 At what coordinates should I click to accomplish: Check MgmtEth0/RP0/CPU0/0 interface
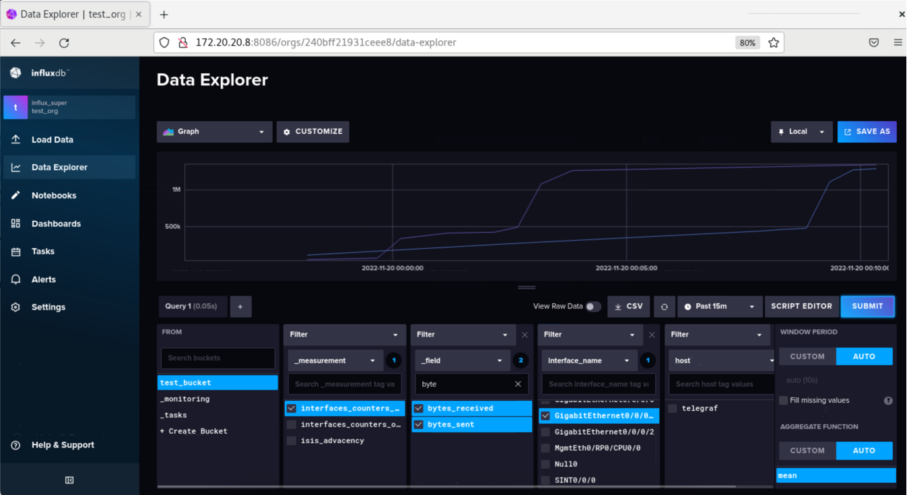[545, 448]
